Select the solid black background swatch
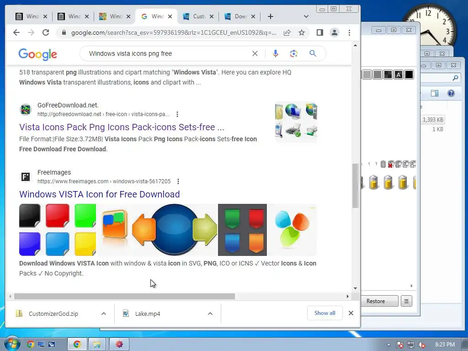 click(x=409, y=74)
